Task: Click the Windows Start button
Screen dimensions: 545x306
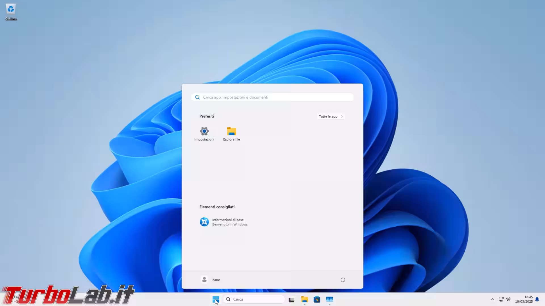Action: click(215, 299)
